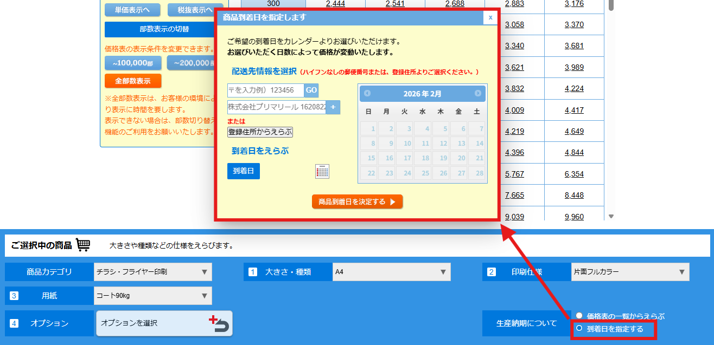Go to next month in calendar
The height and width of the screenshot is (345, 714).
478,93
